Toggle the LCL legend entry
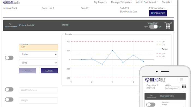This screenshot has height=107, width=191. 161,45
